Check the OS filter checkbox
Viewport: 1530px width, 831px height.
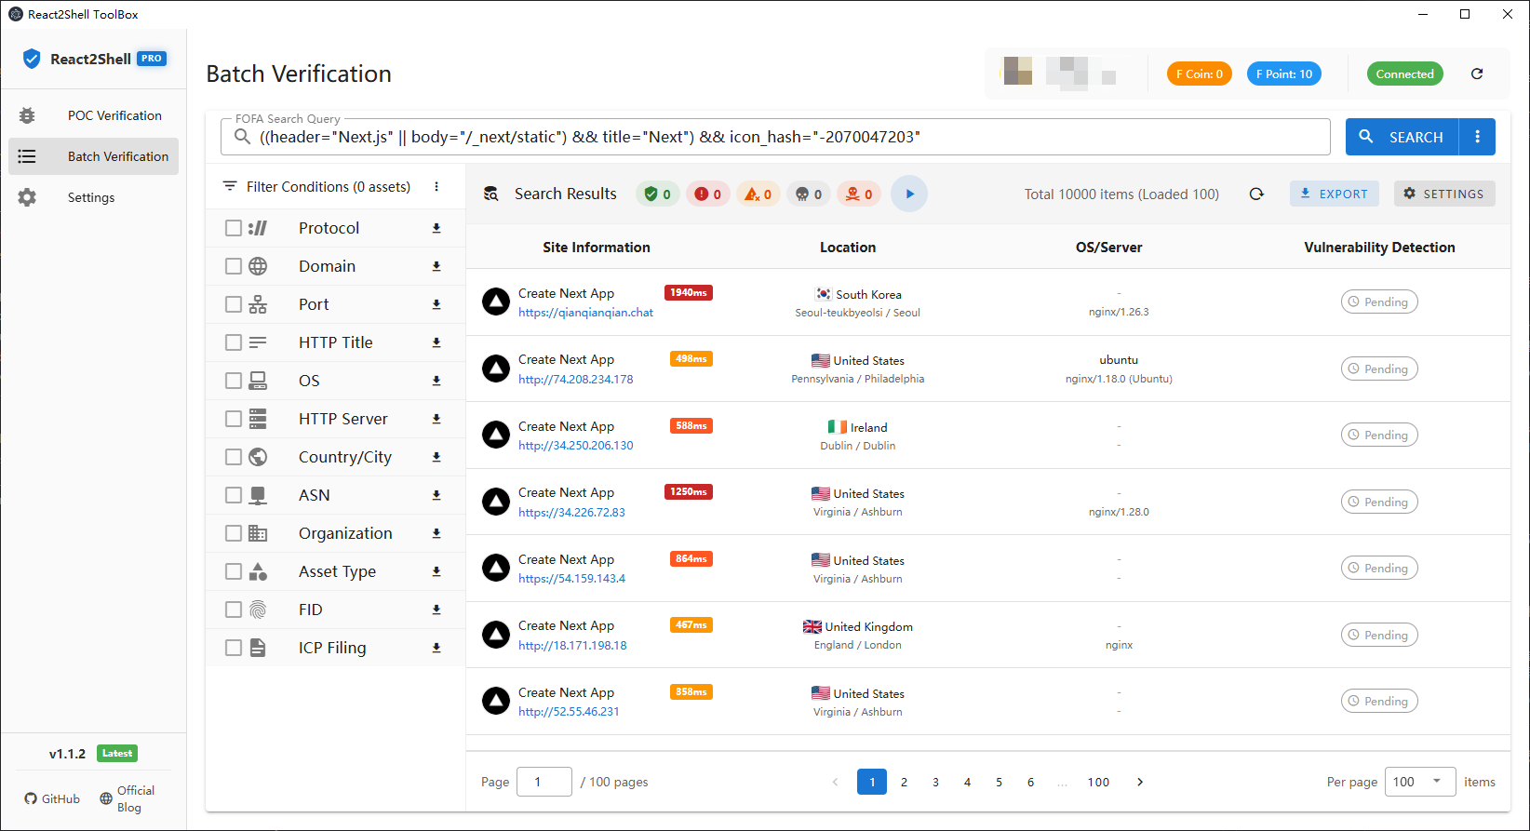234,381
